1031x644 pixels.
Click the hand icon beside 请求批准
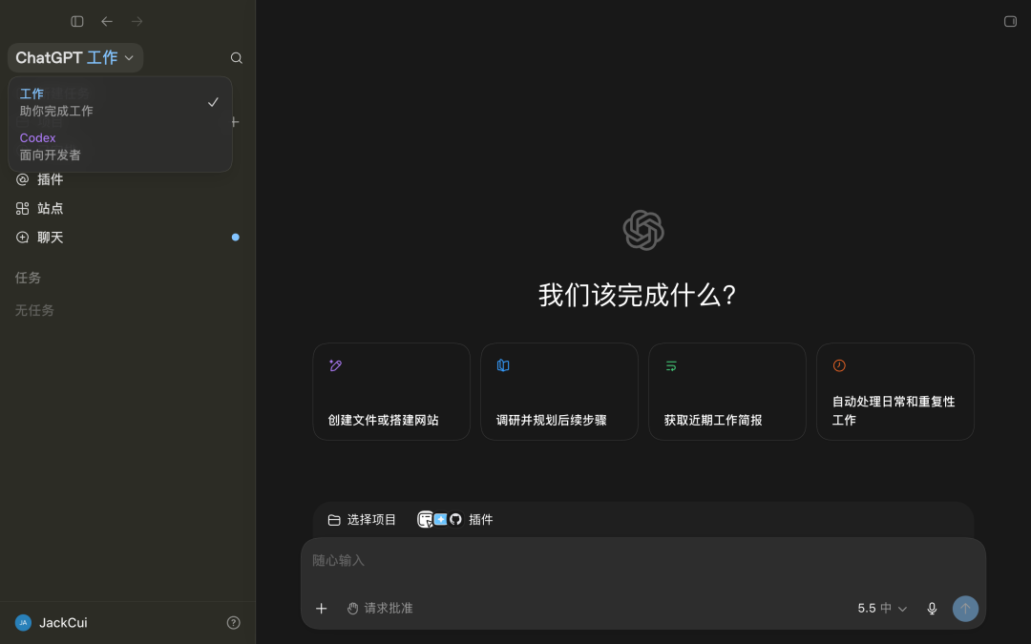[x=353, y=609]
